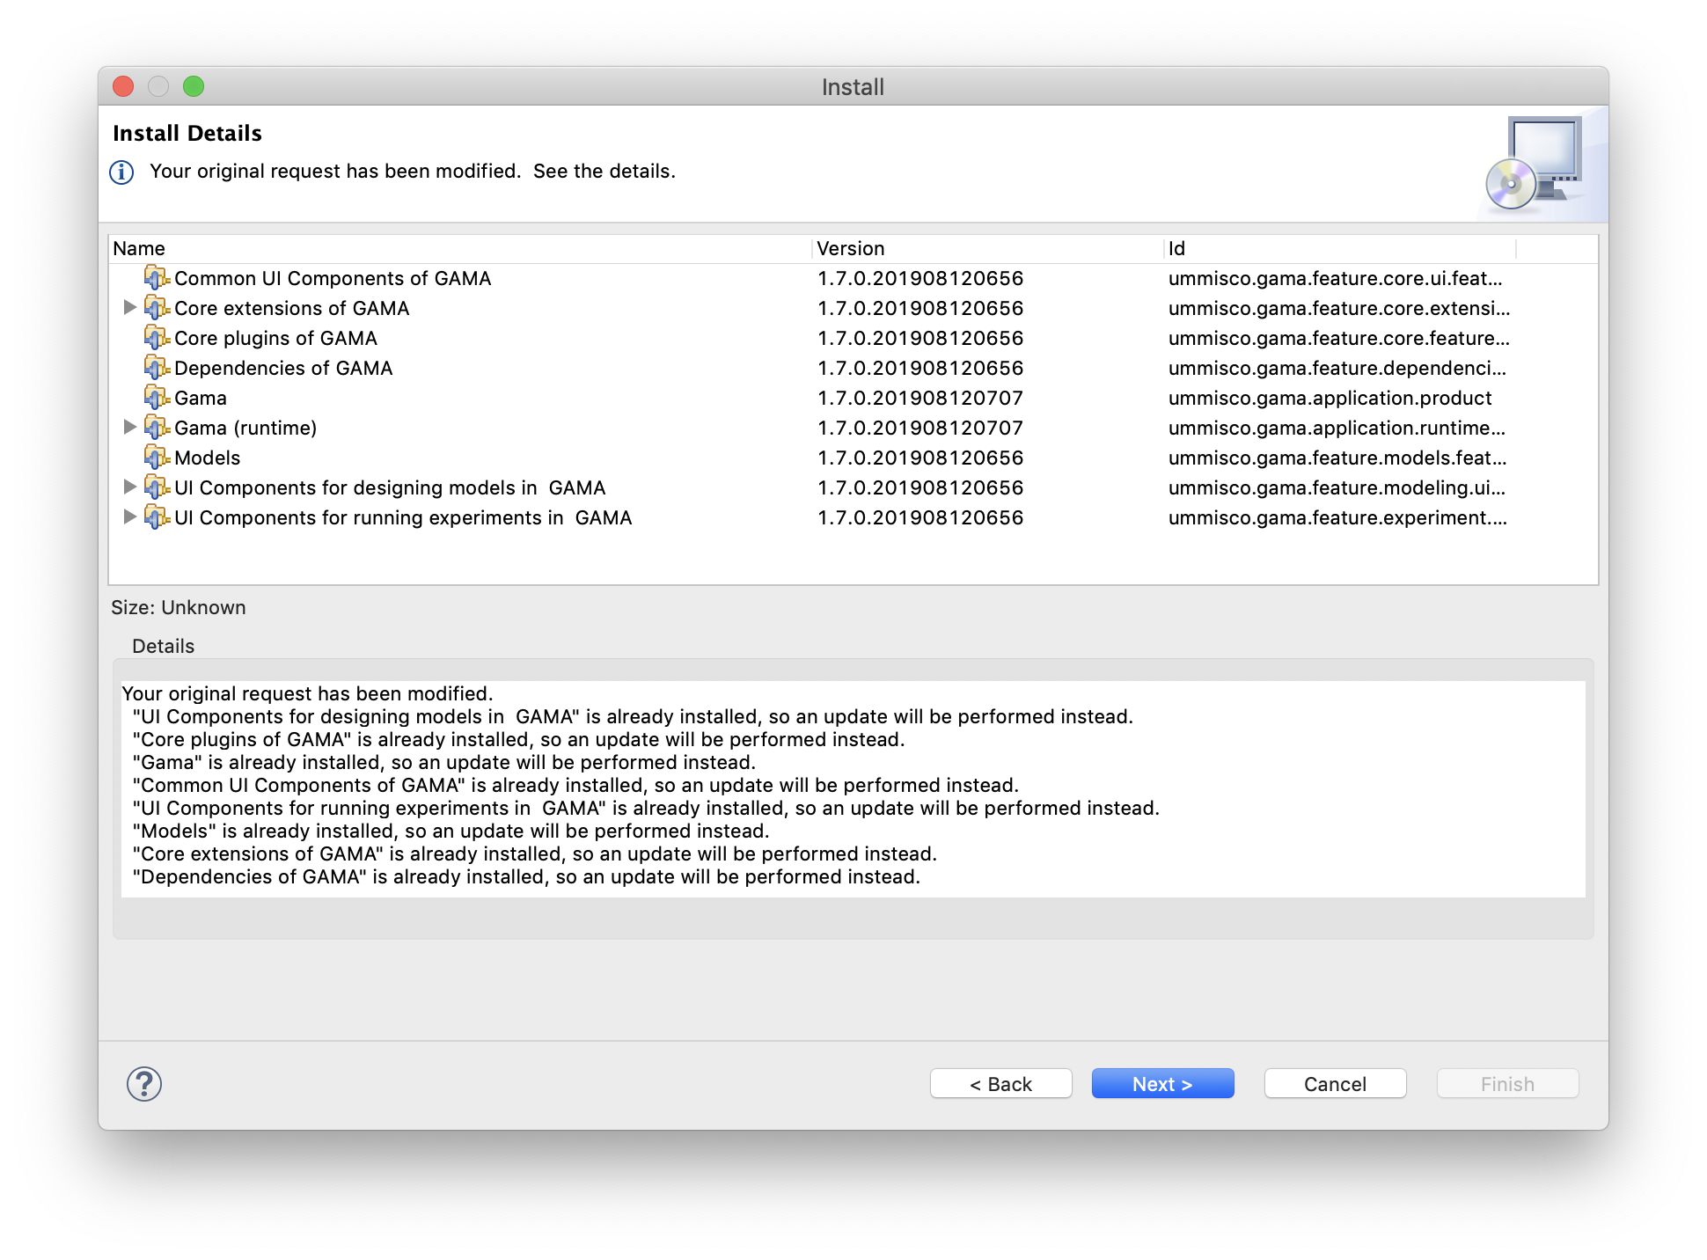Click the designing models UI Components icon
The image size is (1707, 1260).
pyautogui.click(x=157, y=487)
